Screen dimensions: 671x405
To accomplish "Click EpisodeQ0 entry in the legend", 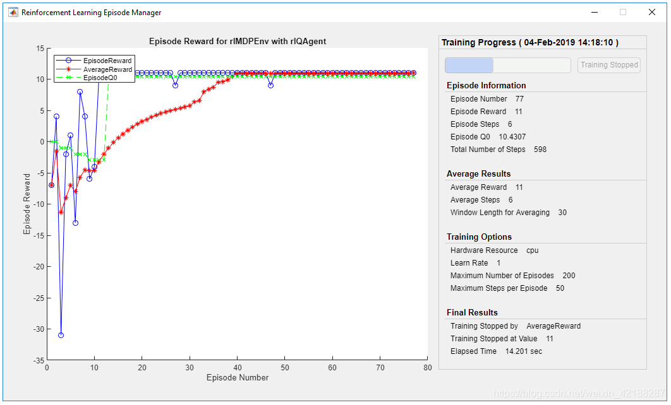I will (87, 78).
